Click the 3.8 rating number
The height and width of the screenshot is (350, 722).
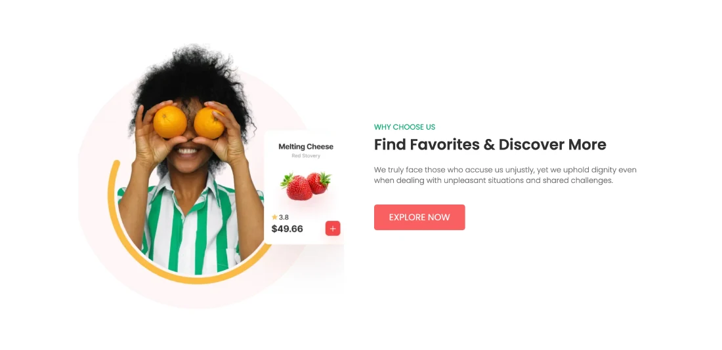point(284,218)
